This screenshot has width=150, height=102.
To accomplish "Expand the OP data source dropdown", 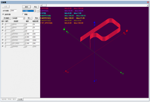I will click(x=24, y=30).
